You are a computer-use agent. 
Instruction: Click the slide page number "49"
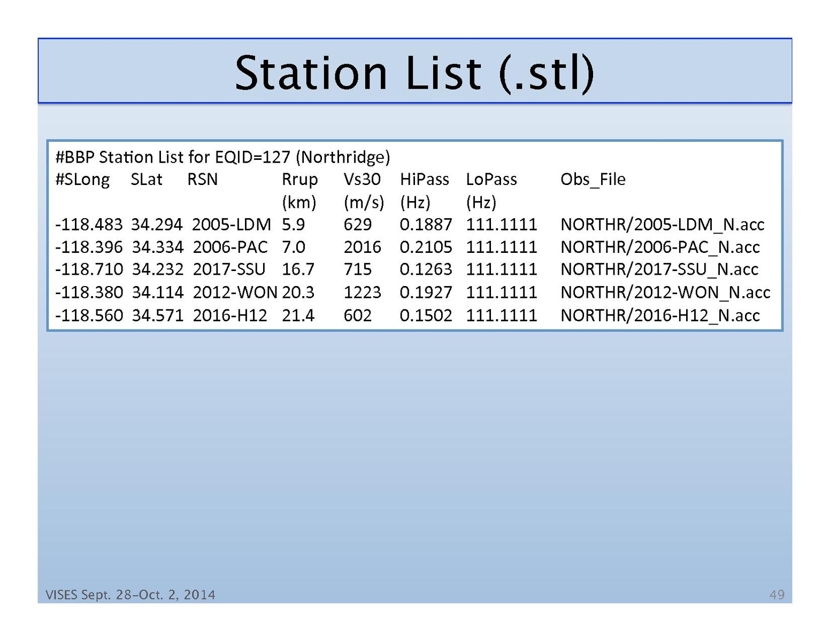777,594
